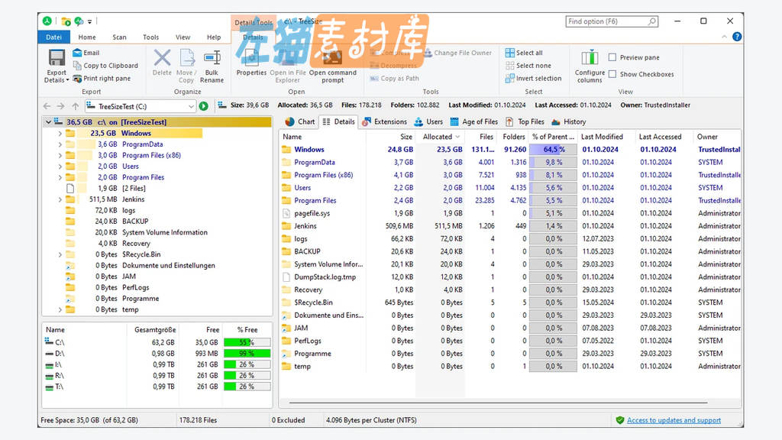
Task: Click Copy to Clipboard icon
Action: pos(77,66)
